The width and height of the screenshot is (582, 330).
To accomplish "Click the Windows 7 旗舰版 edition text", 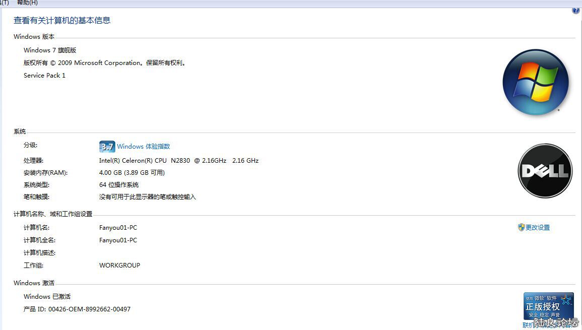I will [50, 50].
